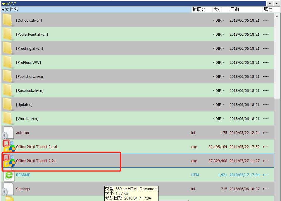281x201 pixels.
Task: Select the Settings file name
Action: (x=23, y=189)
